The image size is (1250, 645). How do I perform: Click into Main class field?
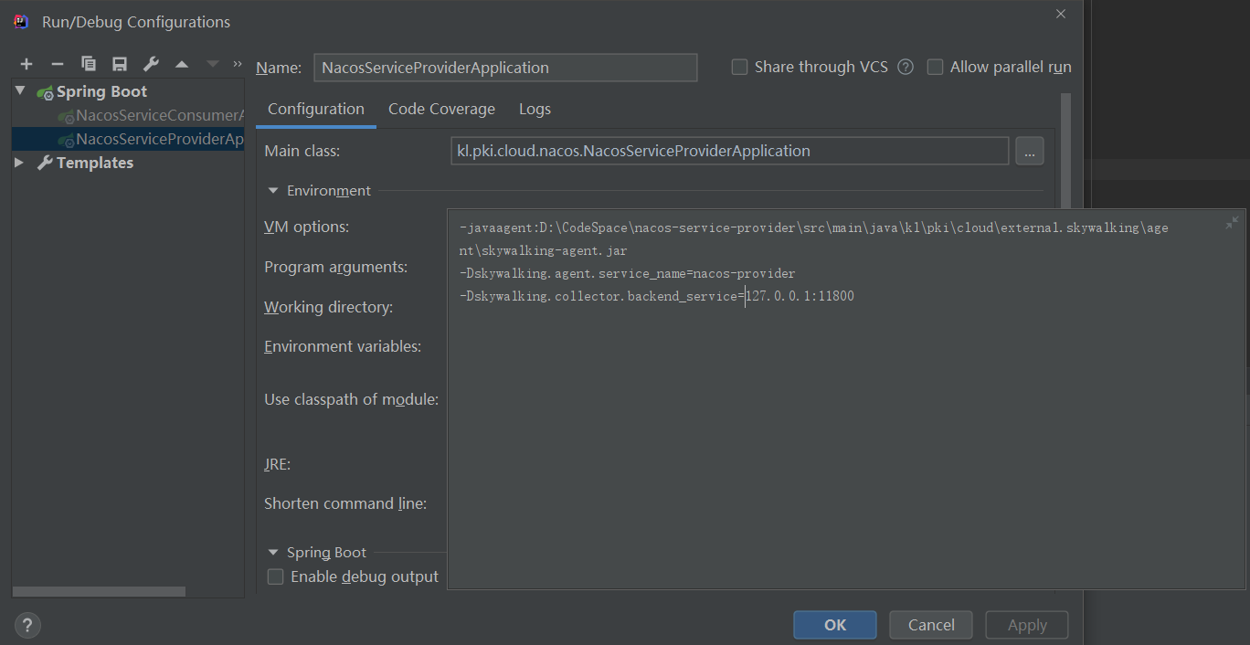[x=729, y=151]
